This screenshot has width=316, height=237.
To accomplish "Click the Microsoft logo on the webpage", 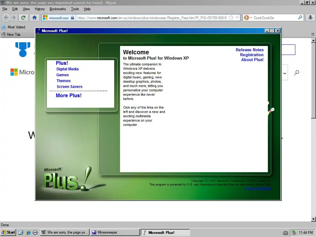I will tap(22, 72).
